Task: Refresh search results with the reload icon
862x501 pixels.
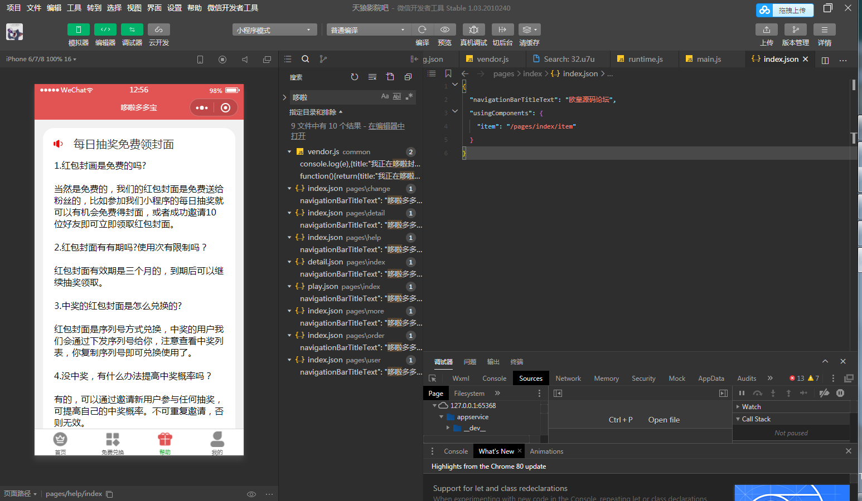Action: tap(355, 77)
